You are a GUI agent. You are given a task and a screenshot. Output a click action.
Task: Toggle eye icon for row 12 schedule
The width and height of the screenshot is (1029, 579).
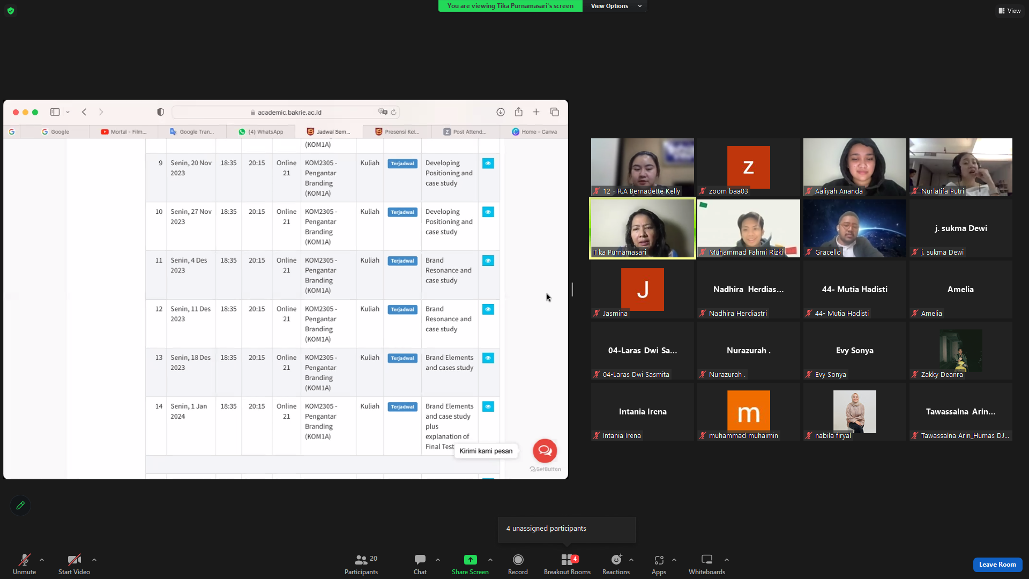(x=488, y=309)
